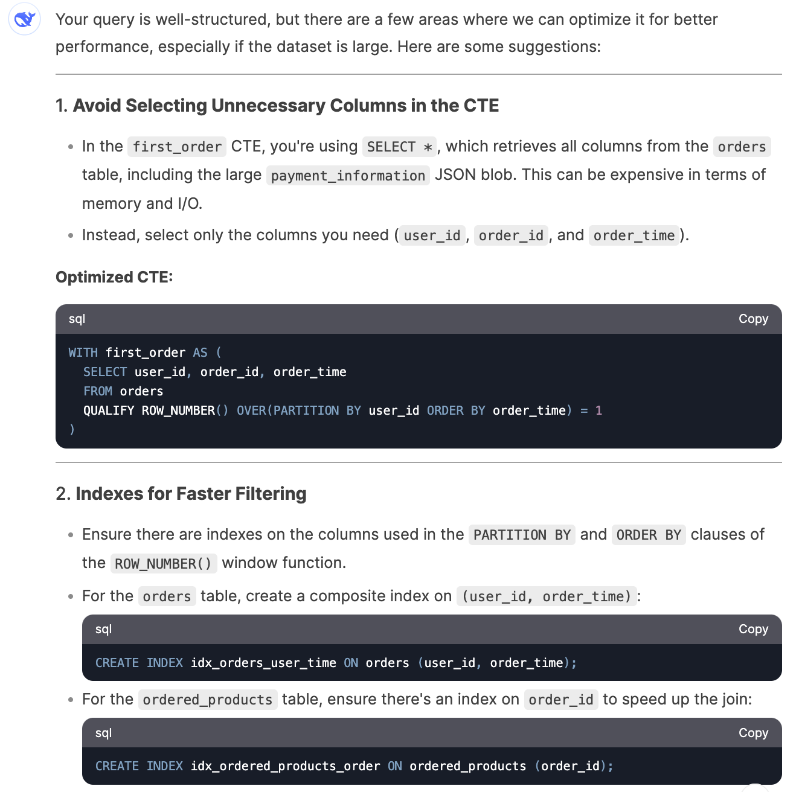Click the sql label above the idx_ordered_products_order code

click(103, 733)
